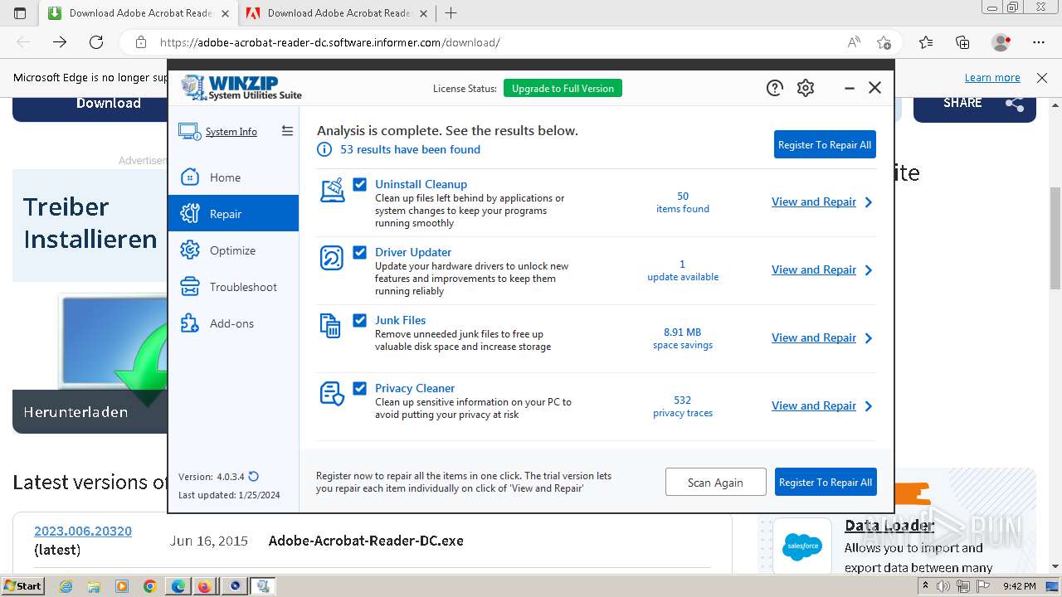The height and width of the screenshot is (597, 1062).
Task: Open Firefox from the taskbar
Action: pyautogui.click(x=203, y=586)
